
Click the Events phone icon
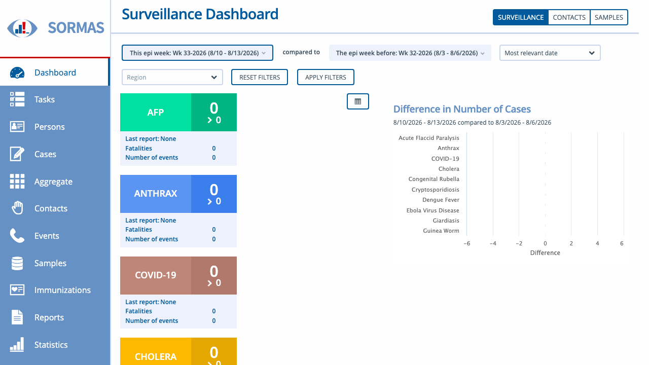17,236
